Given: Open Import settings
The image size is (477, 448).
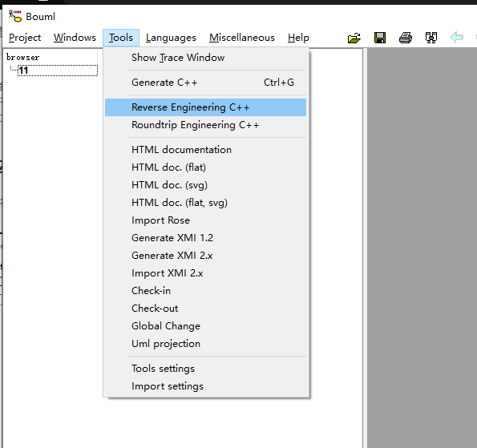Looking at the screenshot, I should 206,386.
